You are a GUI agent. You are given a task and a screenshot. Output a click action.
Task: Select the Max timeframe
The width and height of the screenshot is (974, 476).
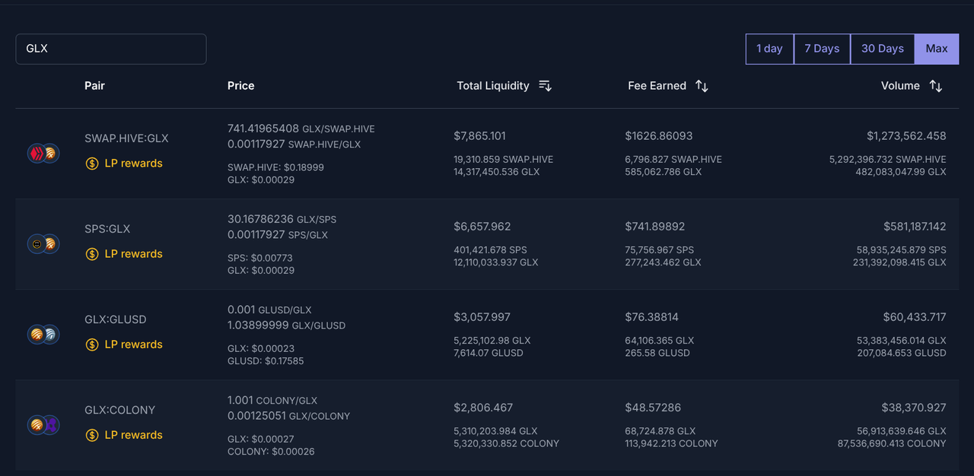937,49
